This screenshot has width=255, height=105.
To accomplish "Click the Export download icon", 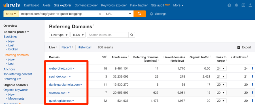I will point(239,47).
